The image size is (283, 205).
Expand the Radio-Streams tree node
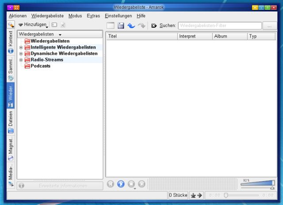click(x=21, y=60)
